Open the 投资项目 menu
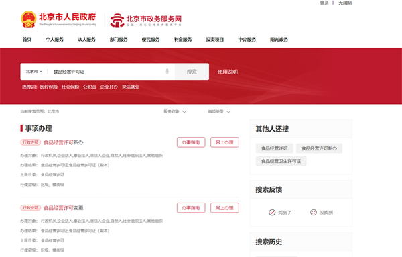The width and height of the screenshot is (402, 257). point(215,40)
